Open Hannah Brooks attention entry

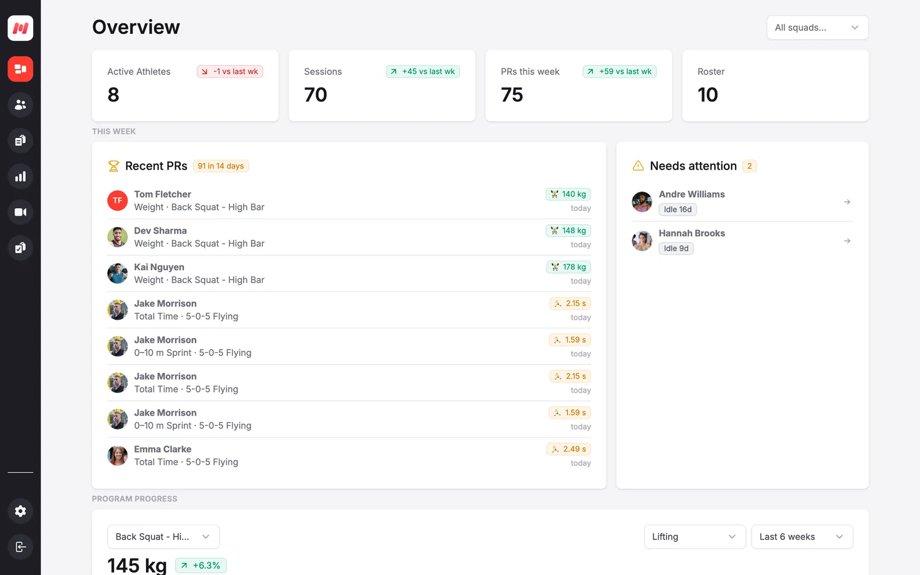pos(742,241)
